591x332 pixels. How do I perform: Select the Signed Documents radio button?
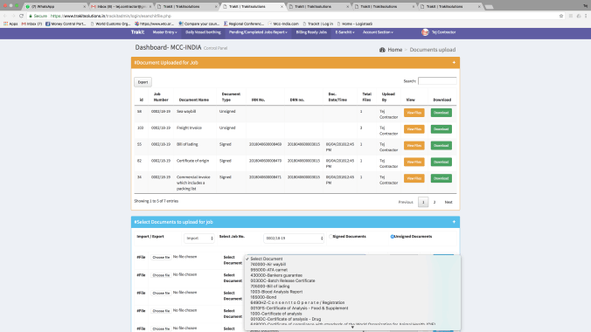(x=330, y=237)
